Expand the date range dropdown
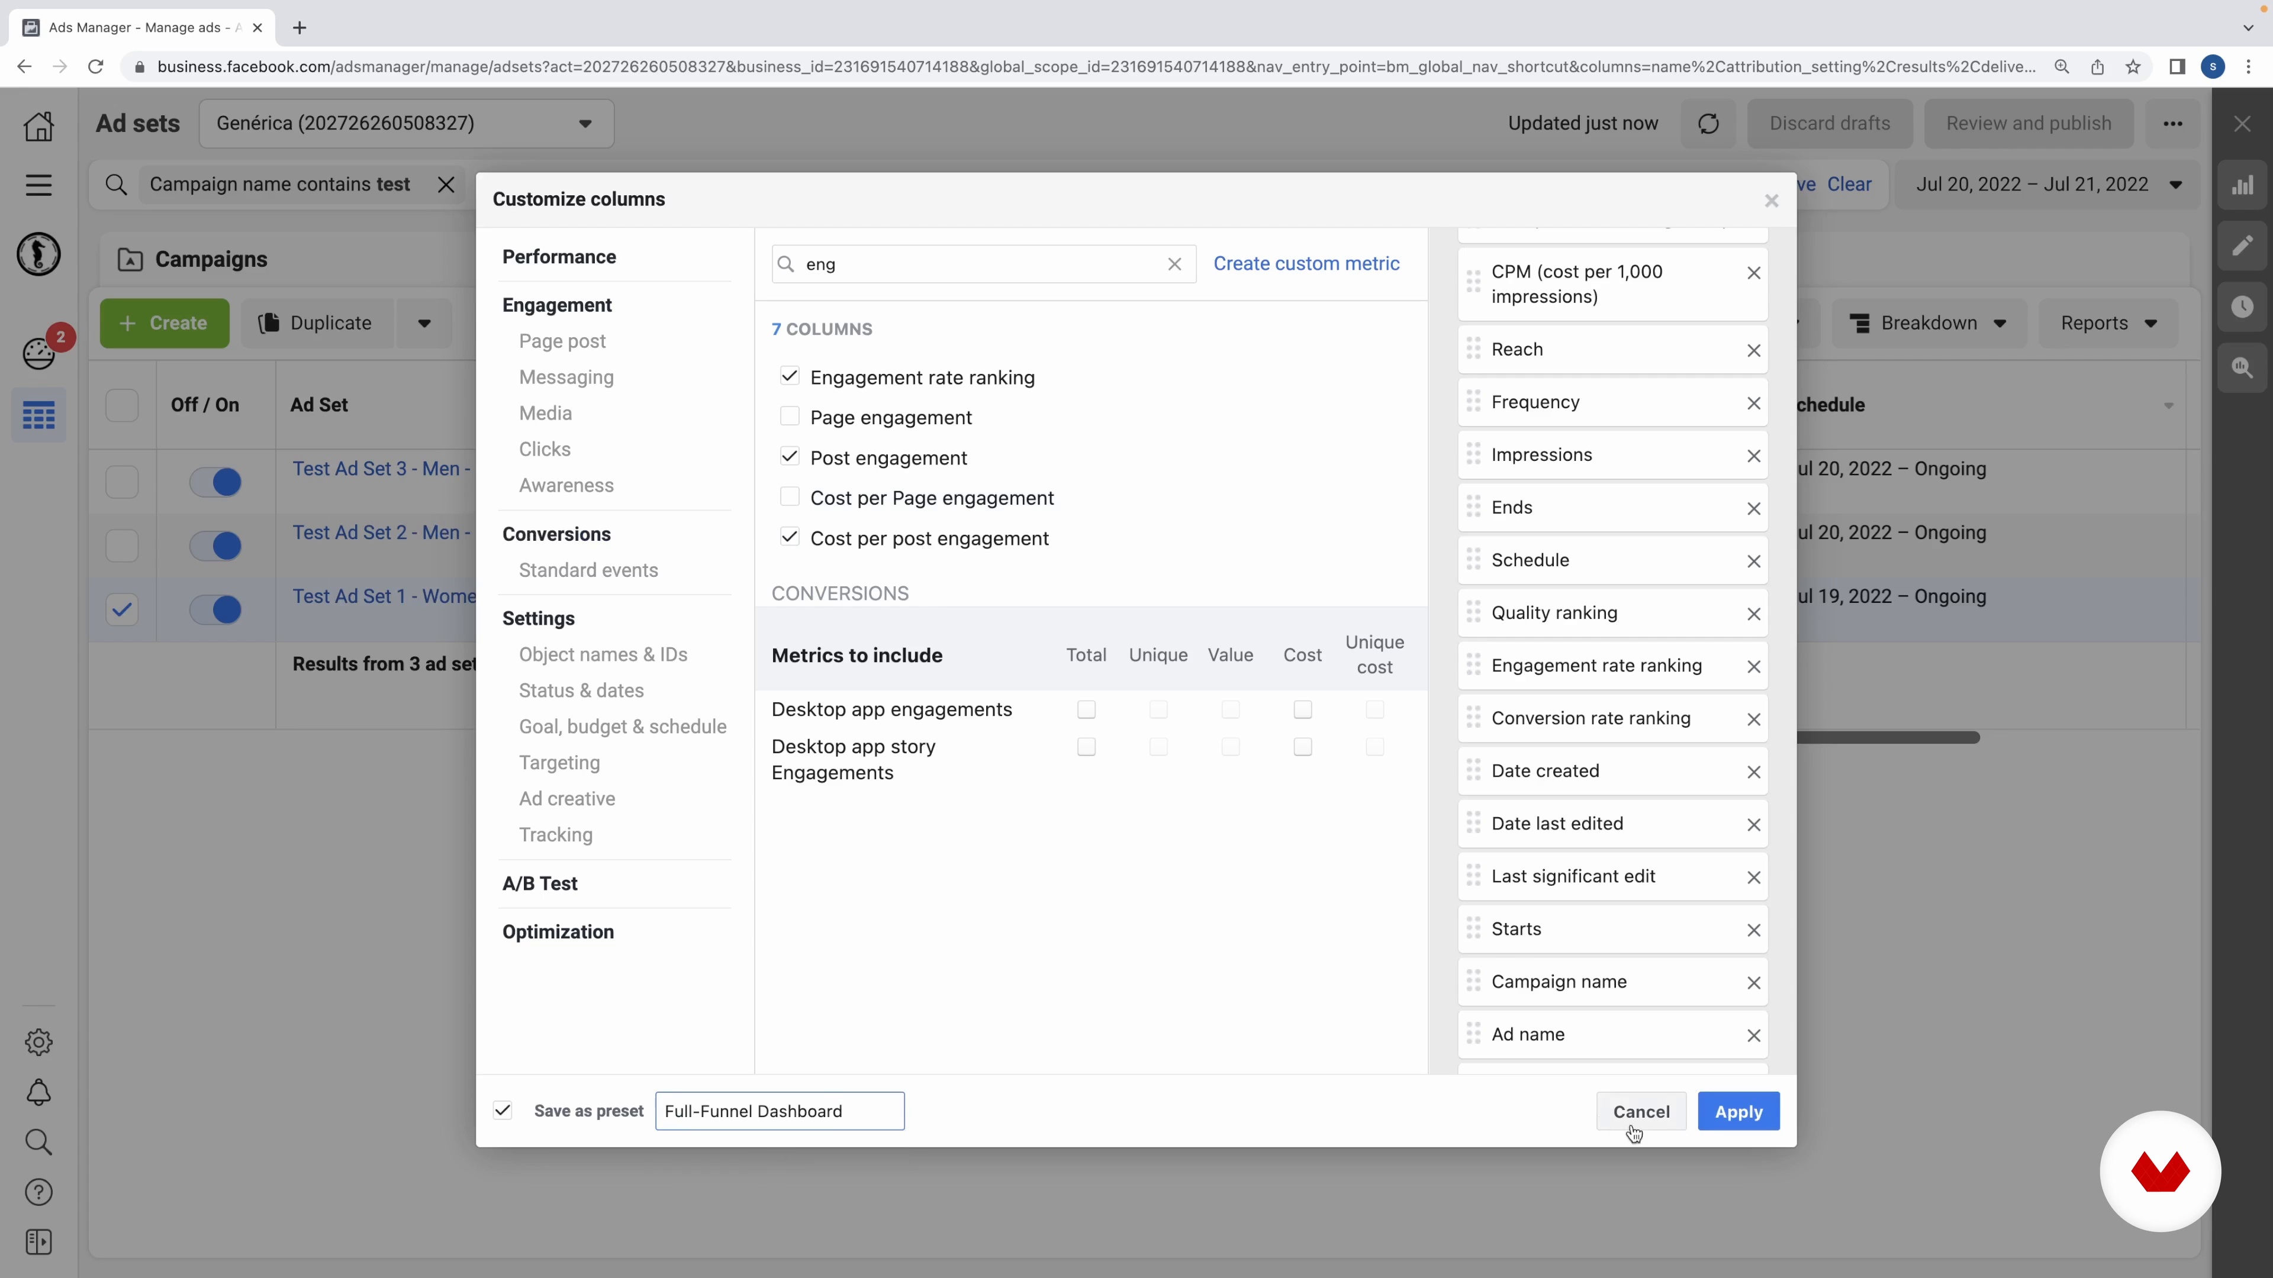Viewport: 2273px width, 1278px height. coord(2048,185)
